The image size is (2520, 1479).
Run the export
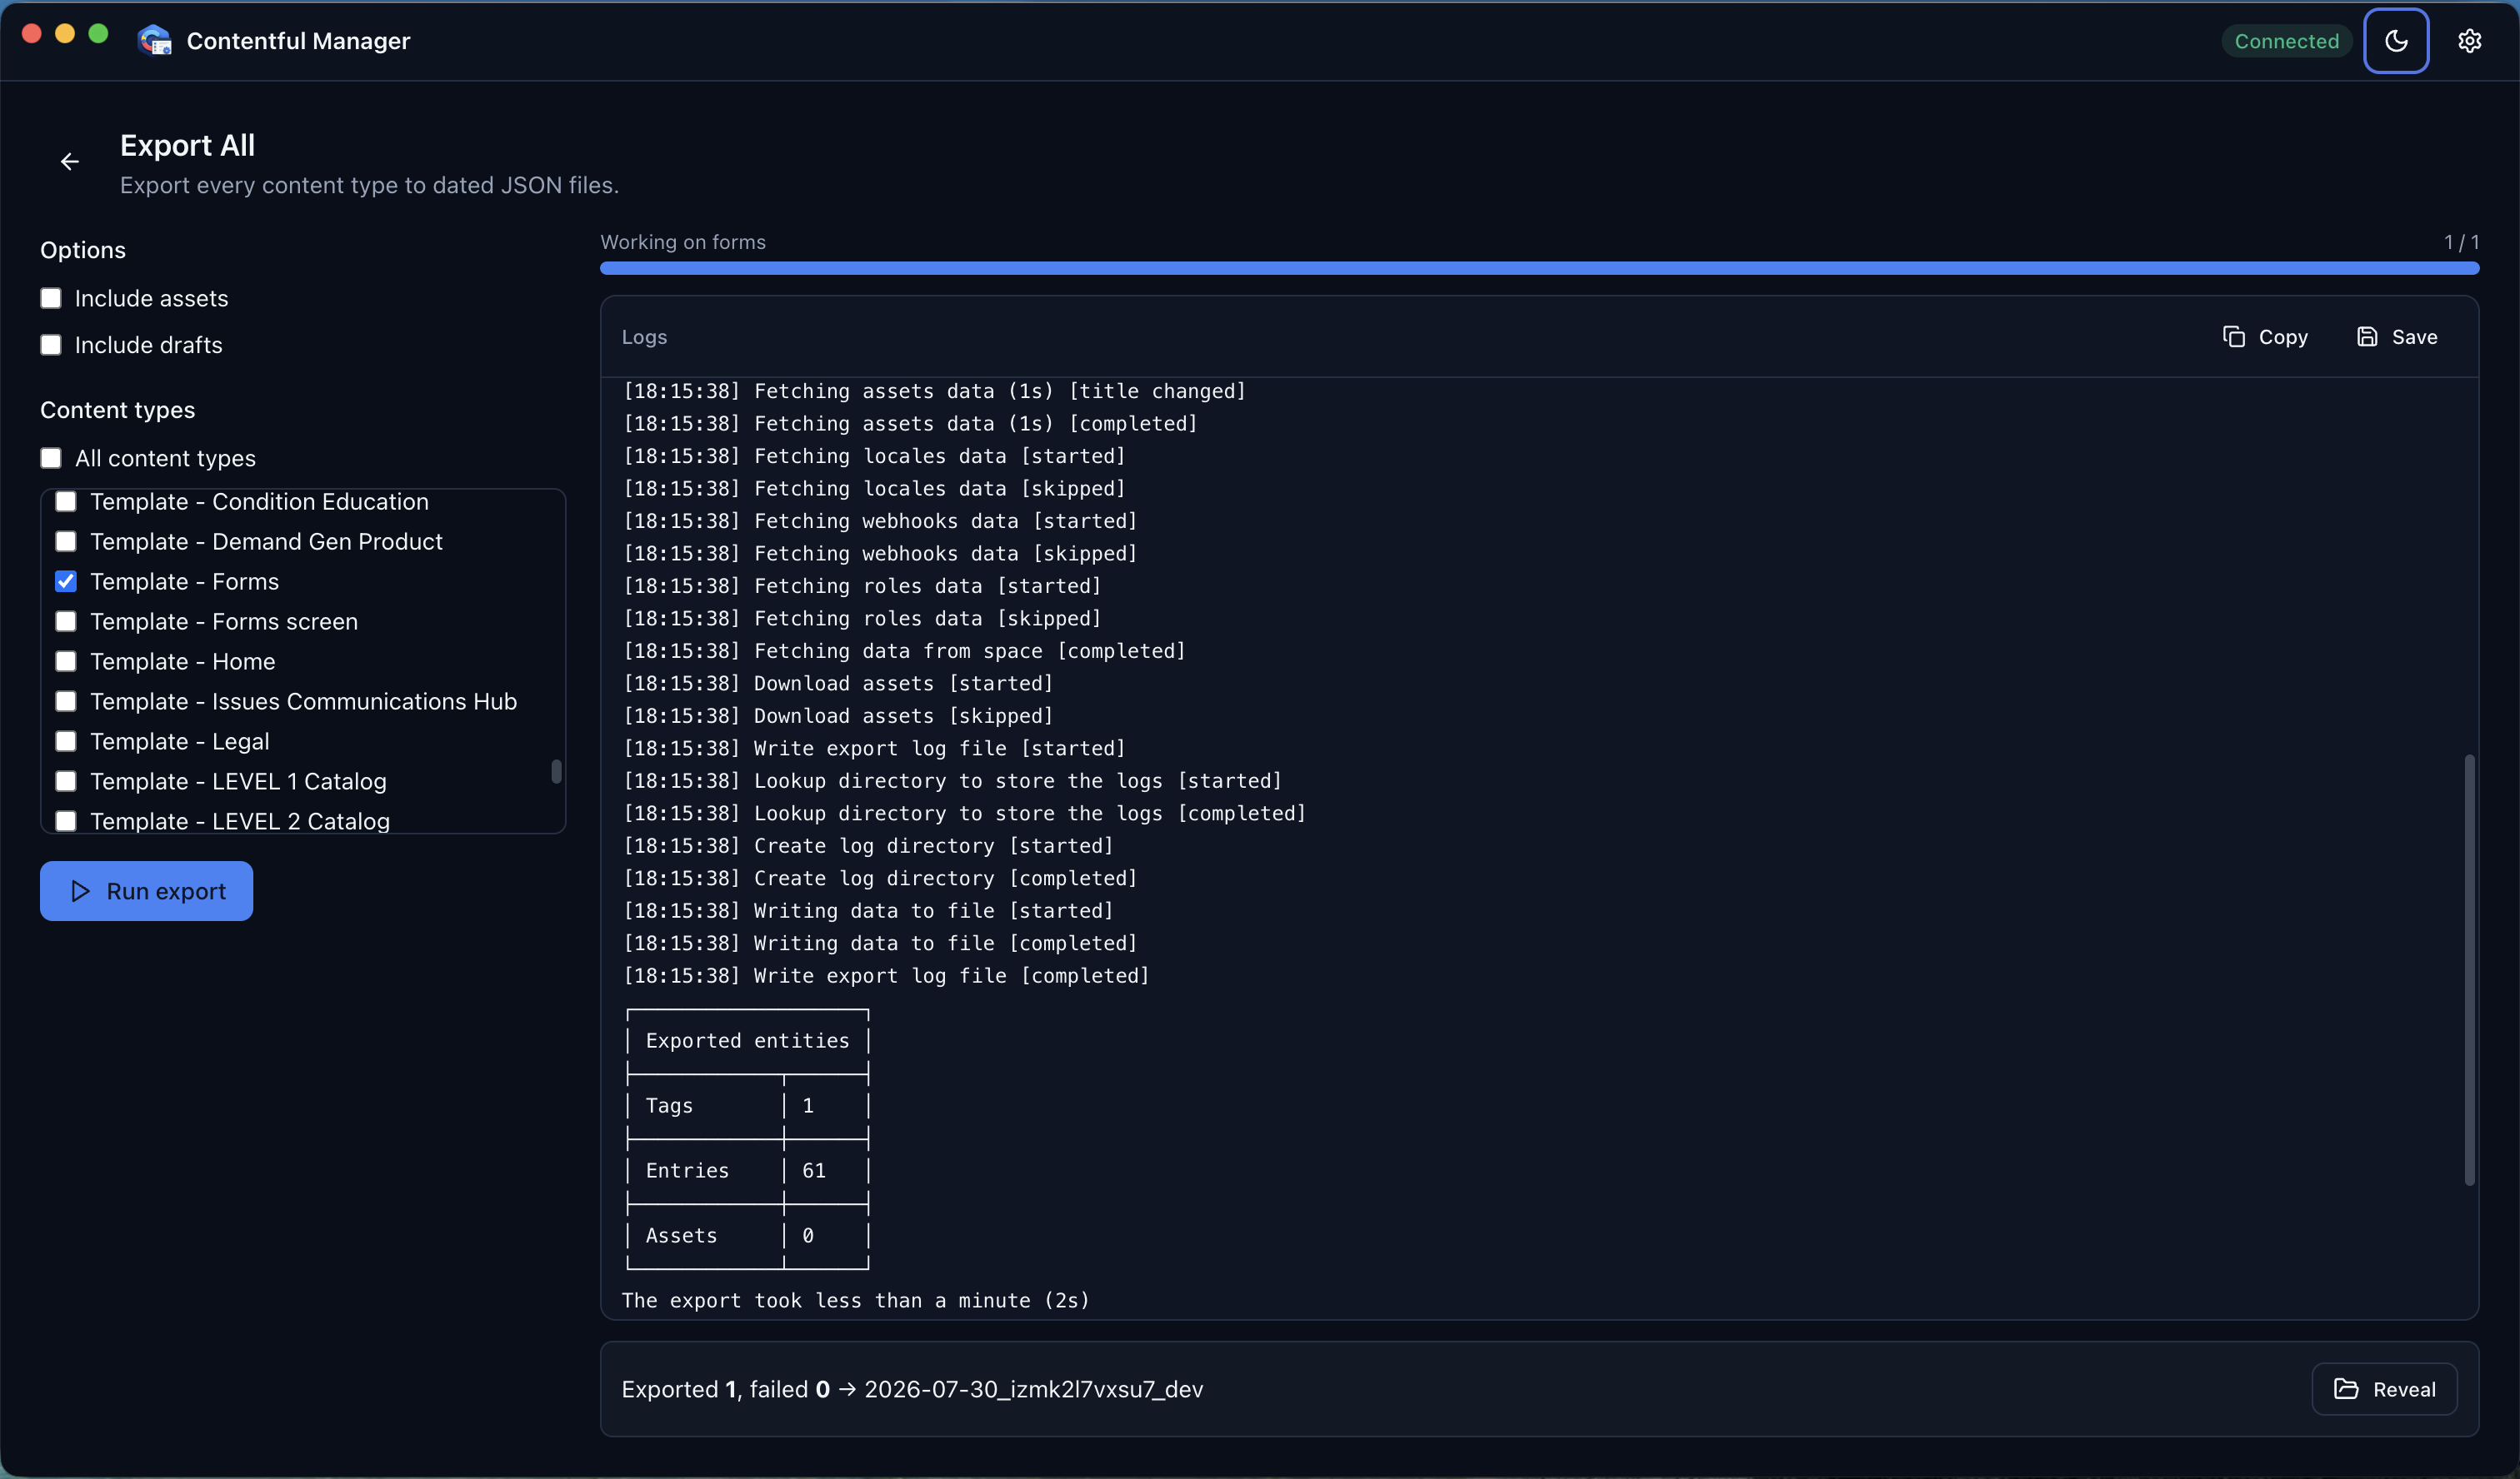[x=146, y=890]
